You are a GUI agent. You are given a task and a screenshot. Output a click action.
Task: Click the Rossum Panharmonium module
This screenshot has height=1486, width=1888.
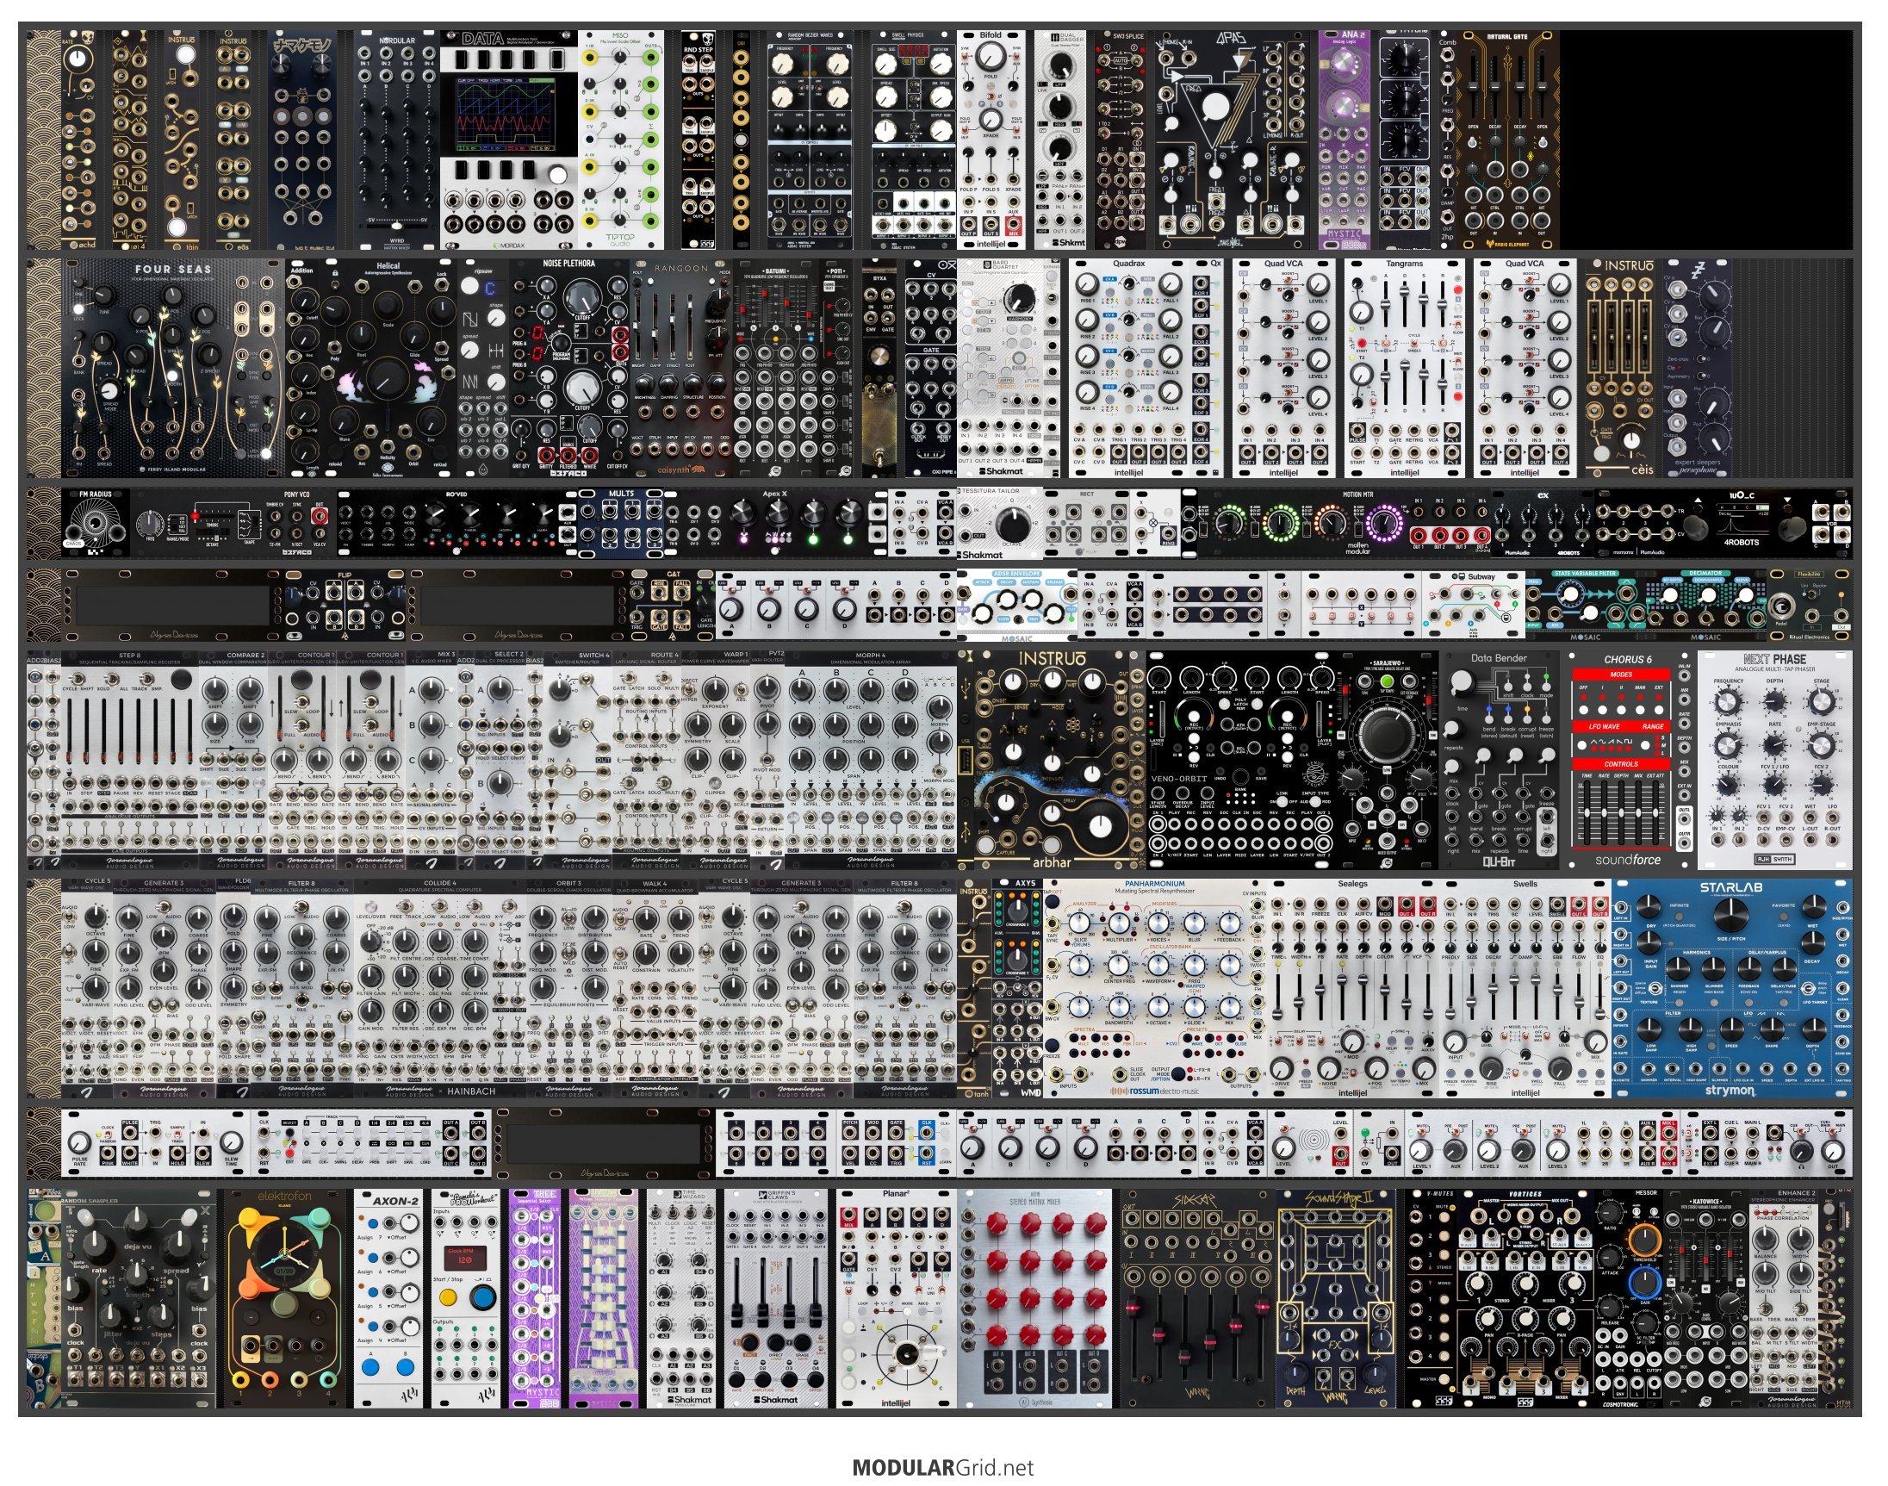click(1155, 988)
